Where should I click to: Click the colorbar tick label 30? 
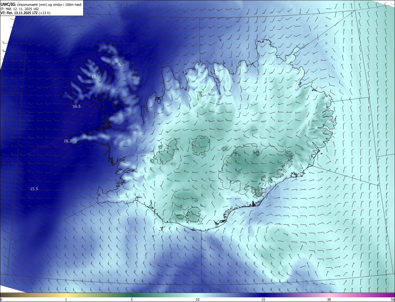tap(329, 300)
